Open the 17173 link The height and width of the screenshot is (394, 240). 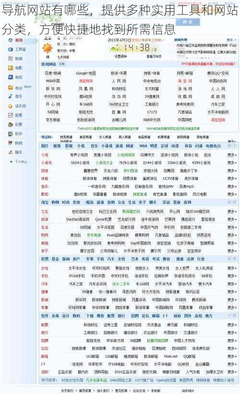[x=152, y=112]
